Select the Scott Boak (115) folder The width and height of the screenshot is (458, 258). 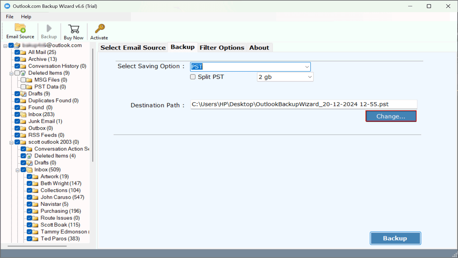click(x=60, y=225)
